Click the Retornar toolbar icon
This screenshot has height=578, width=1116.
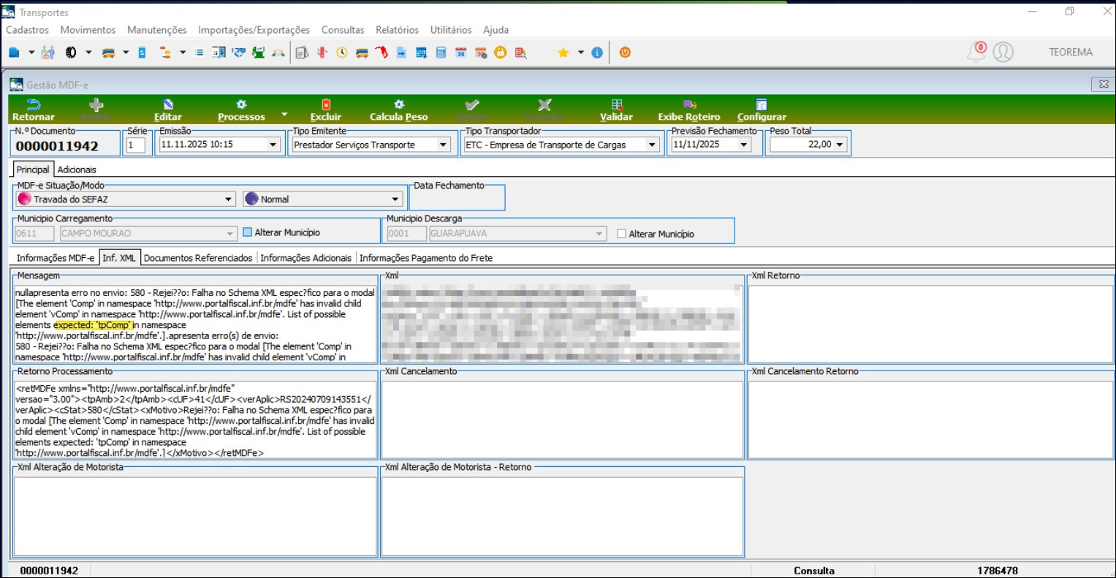[x=34, y=105]
